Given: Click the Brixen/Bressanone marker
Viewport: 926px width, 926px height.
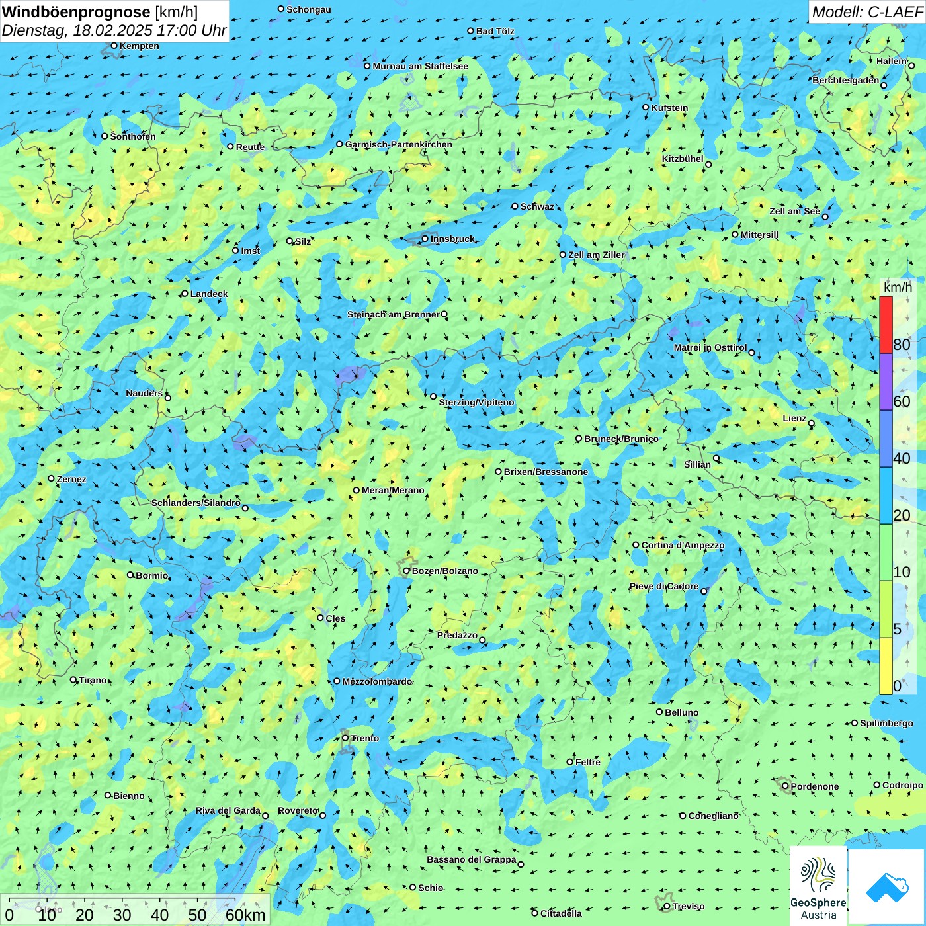Looking at the screenshot, I should click(x=499, y=472).
